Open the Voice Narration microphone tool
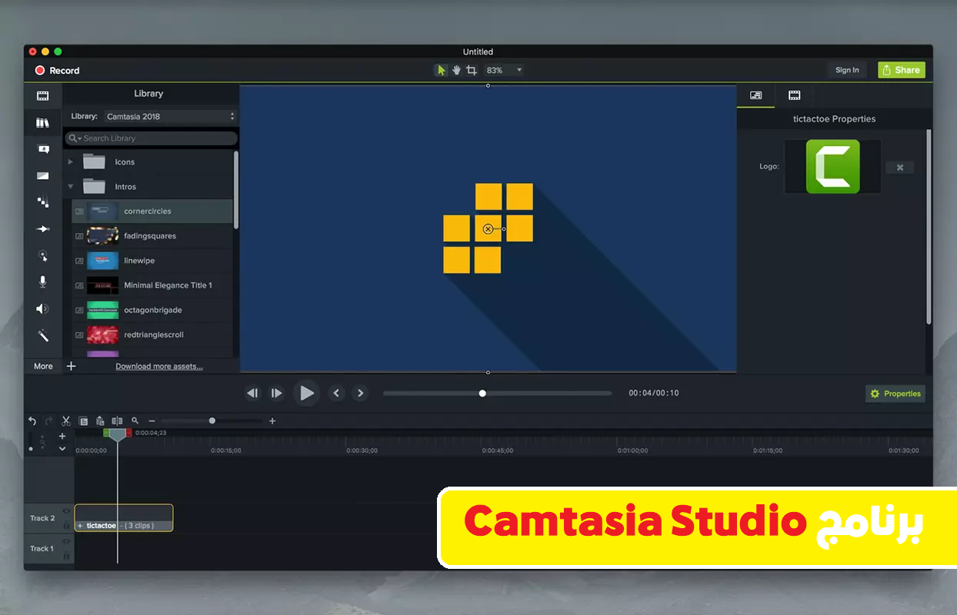The height and width of the screenshot is (615, 957). coord(43,282)
